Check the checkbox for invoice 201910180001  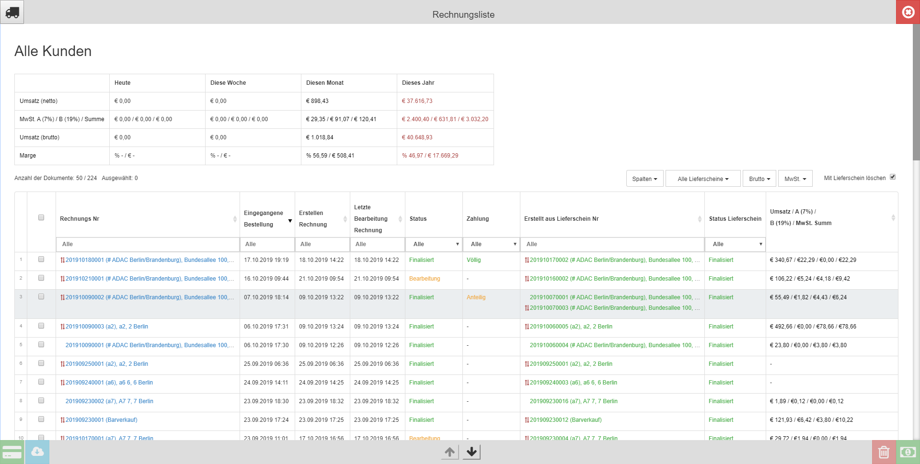41,260
